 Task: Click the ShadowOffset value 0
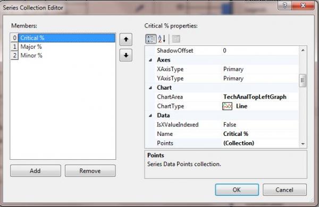[224, 50]
